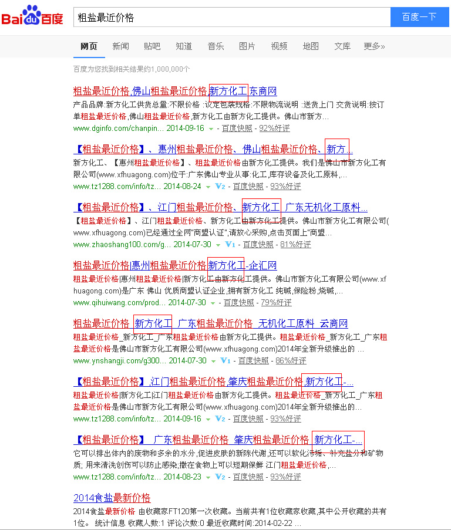Screen dimensions: 451x530
Task: Click the V2 badge on the 2014-09-16 tz1288 result
Action: pos(220,419)
